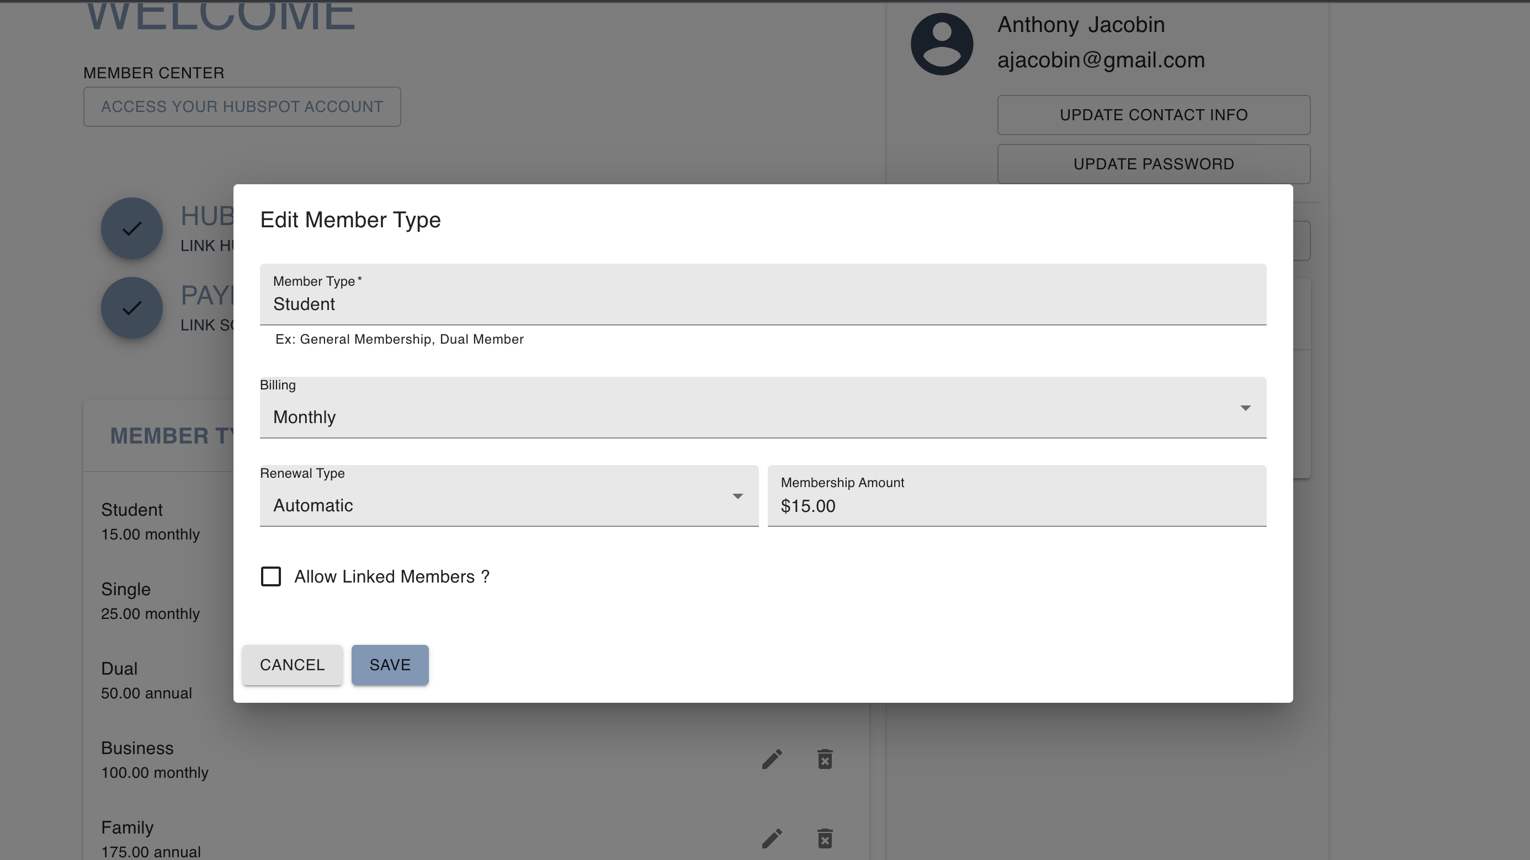
Task: Click the edit pencil icon for Family member type
Action: click(x=772, y=838)
